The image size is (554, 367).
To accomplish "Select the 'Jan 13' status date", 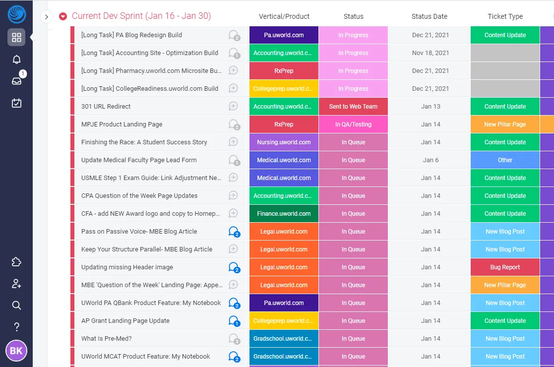I will point(431,106).
